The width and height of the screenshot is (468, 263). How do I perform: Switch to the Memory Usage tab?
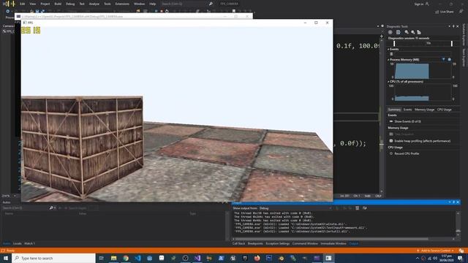[x=424, y=110]
